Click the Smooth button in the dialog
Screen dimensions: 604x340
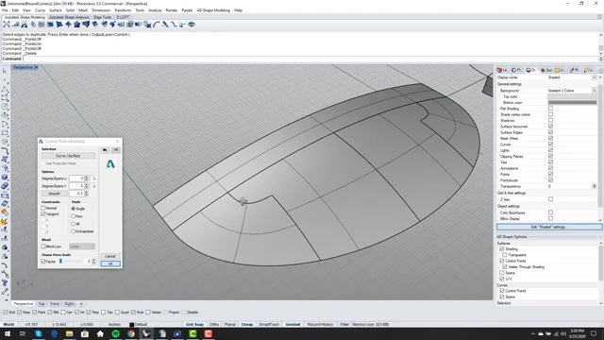tap(55, 194)
